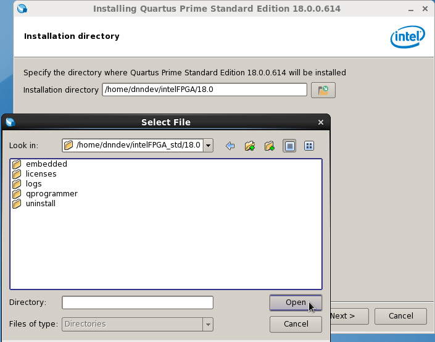
Task: Click Next in the installer window
Action: pyautogui.click(x=349, y=316)
